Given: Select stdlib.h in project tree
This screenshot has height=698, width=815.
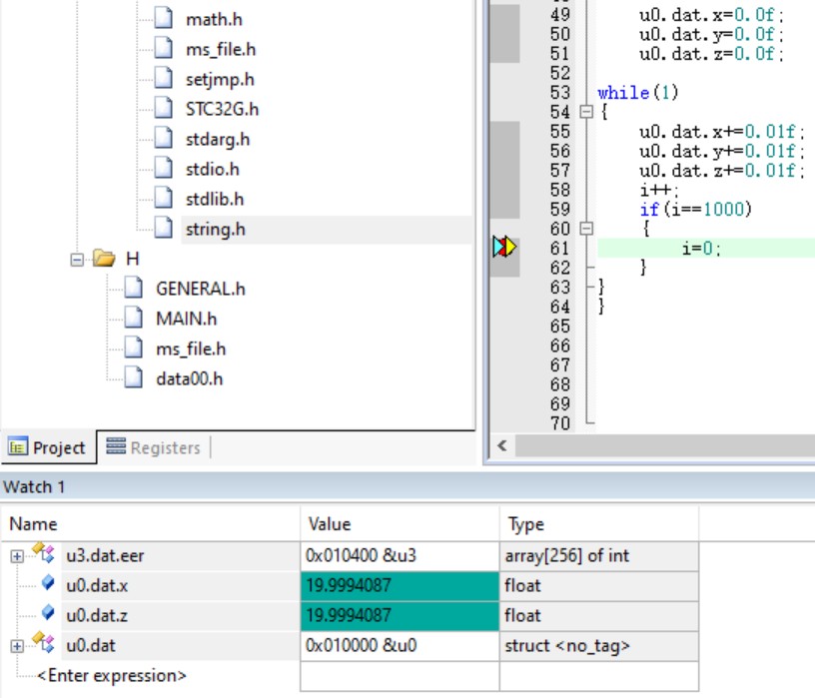Looking at the screenshot, I should (215, 199).
